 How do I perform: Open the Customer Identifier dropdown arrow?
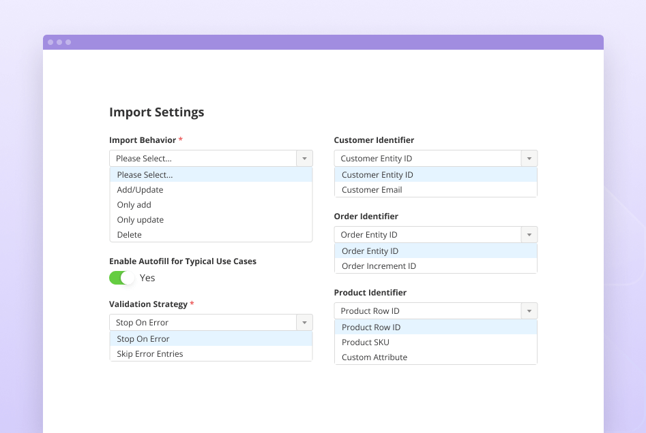point(529,158)
